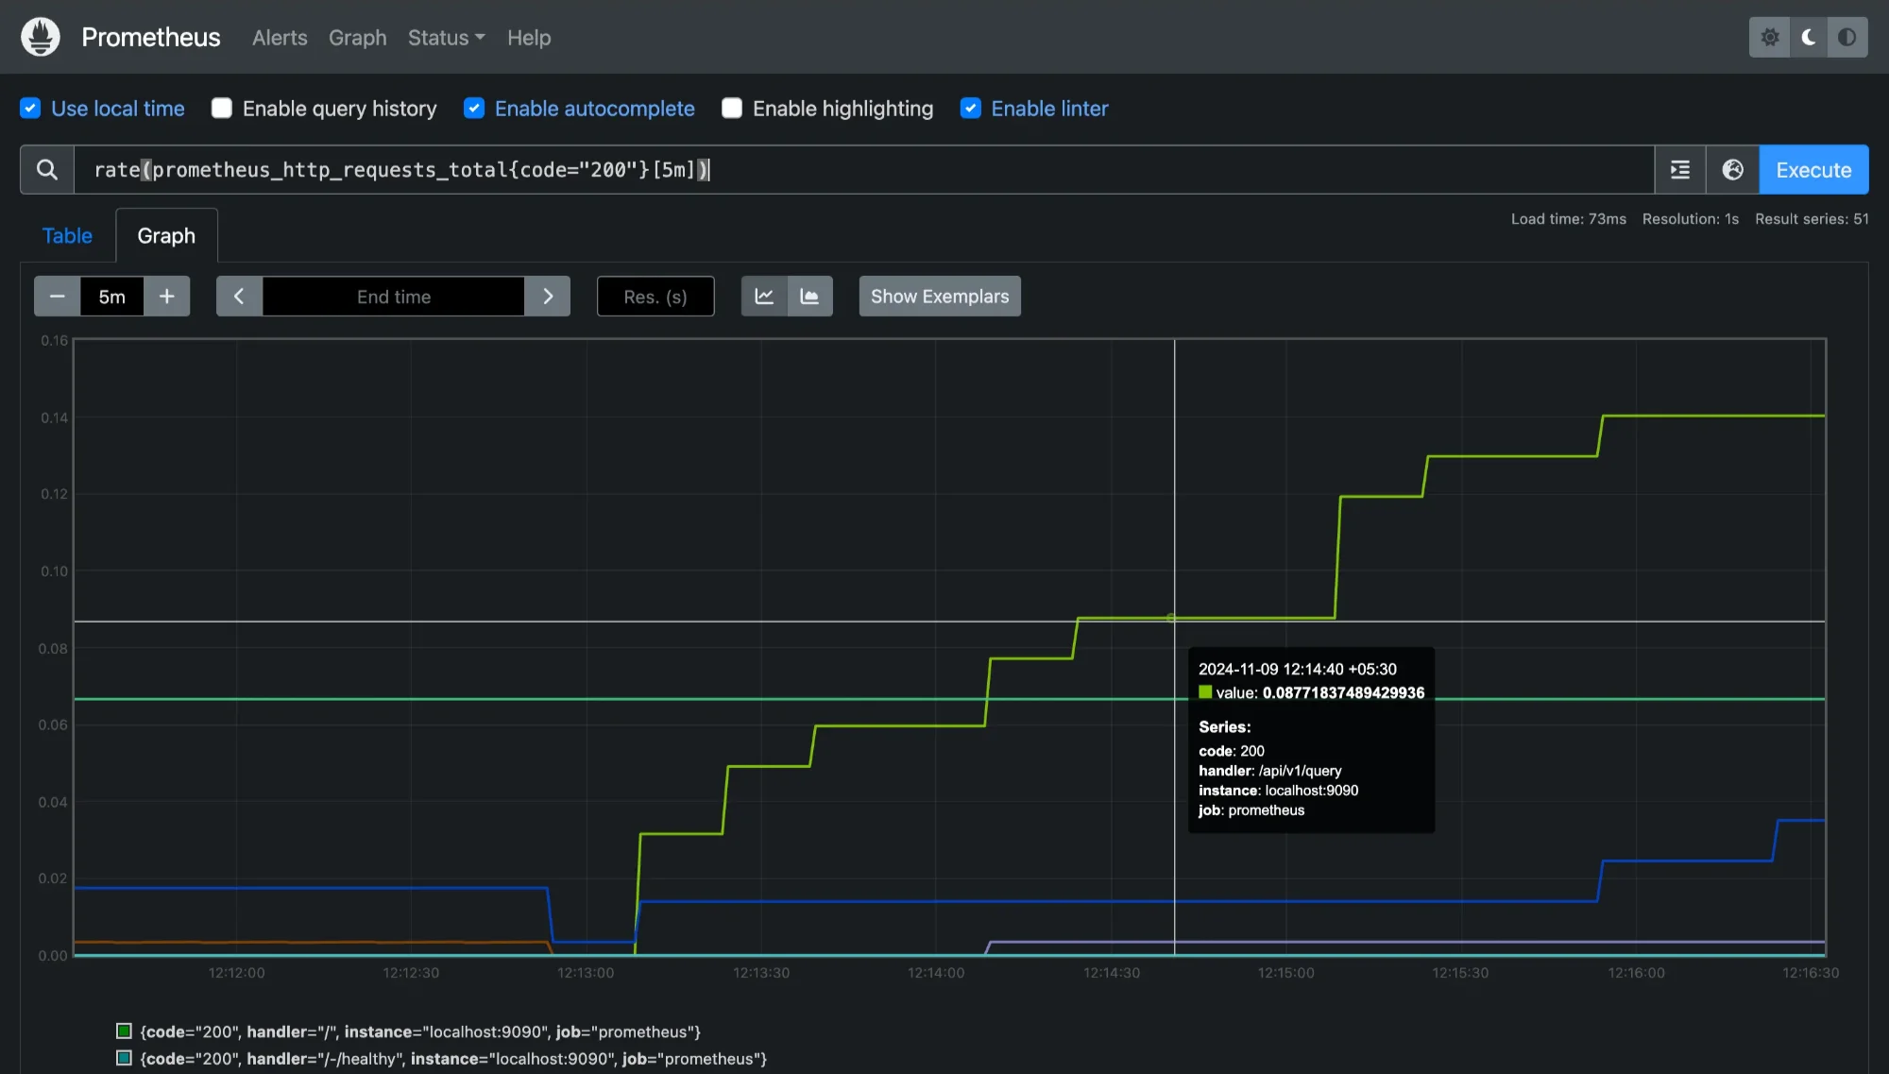Enable highlighting checkbox
The image size is (1889, 1074).
tap(732, 109)
